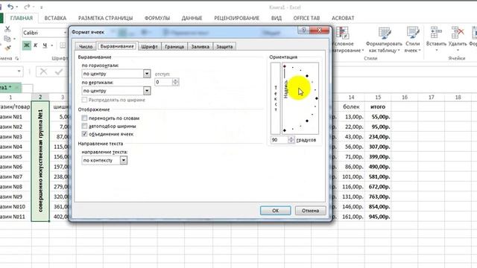Open the ДАННЫЕ ribbon tab
477x268 pixels.
pyautogui.click(x=192, y=18)
